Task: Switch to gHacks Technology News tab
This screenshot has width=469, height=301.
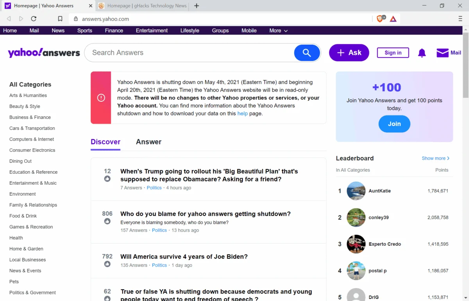Action: [142, 6]
